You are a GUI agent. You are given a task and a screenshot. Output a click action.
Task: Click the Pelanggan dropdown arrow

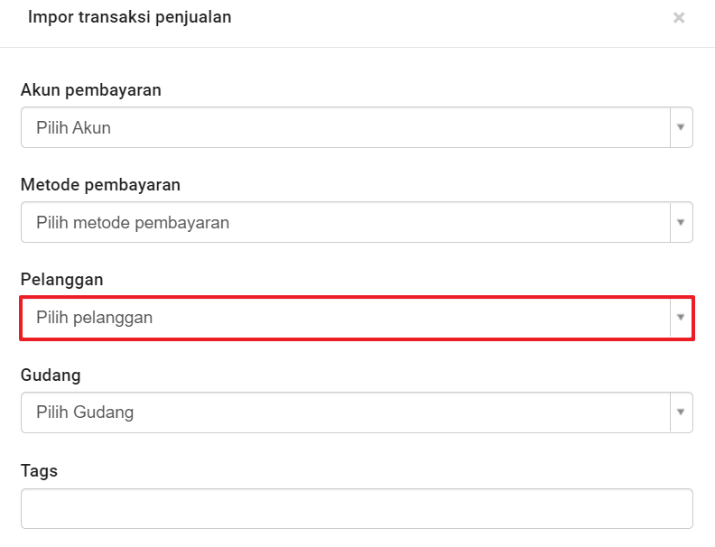[x=682, y=317]
